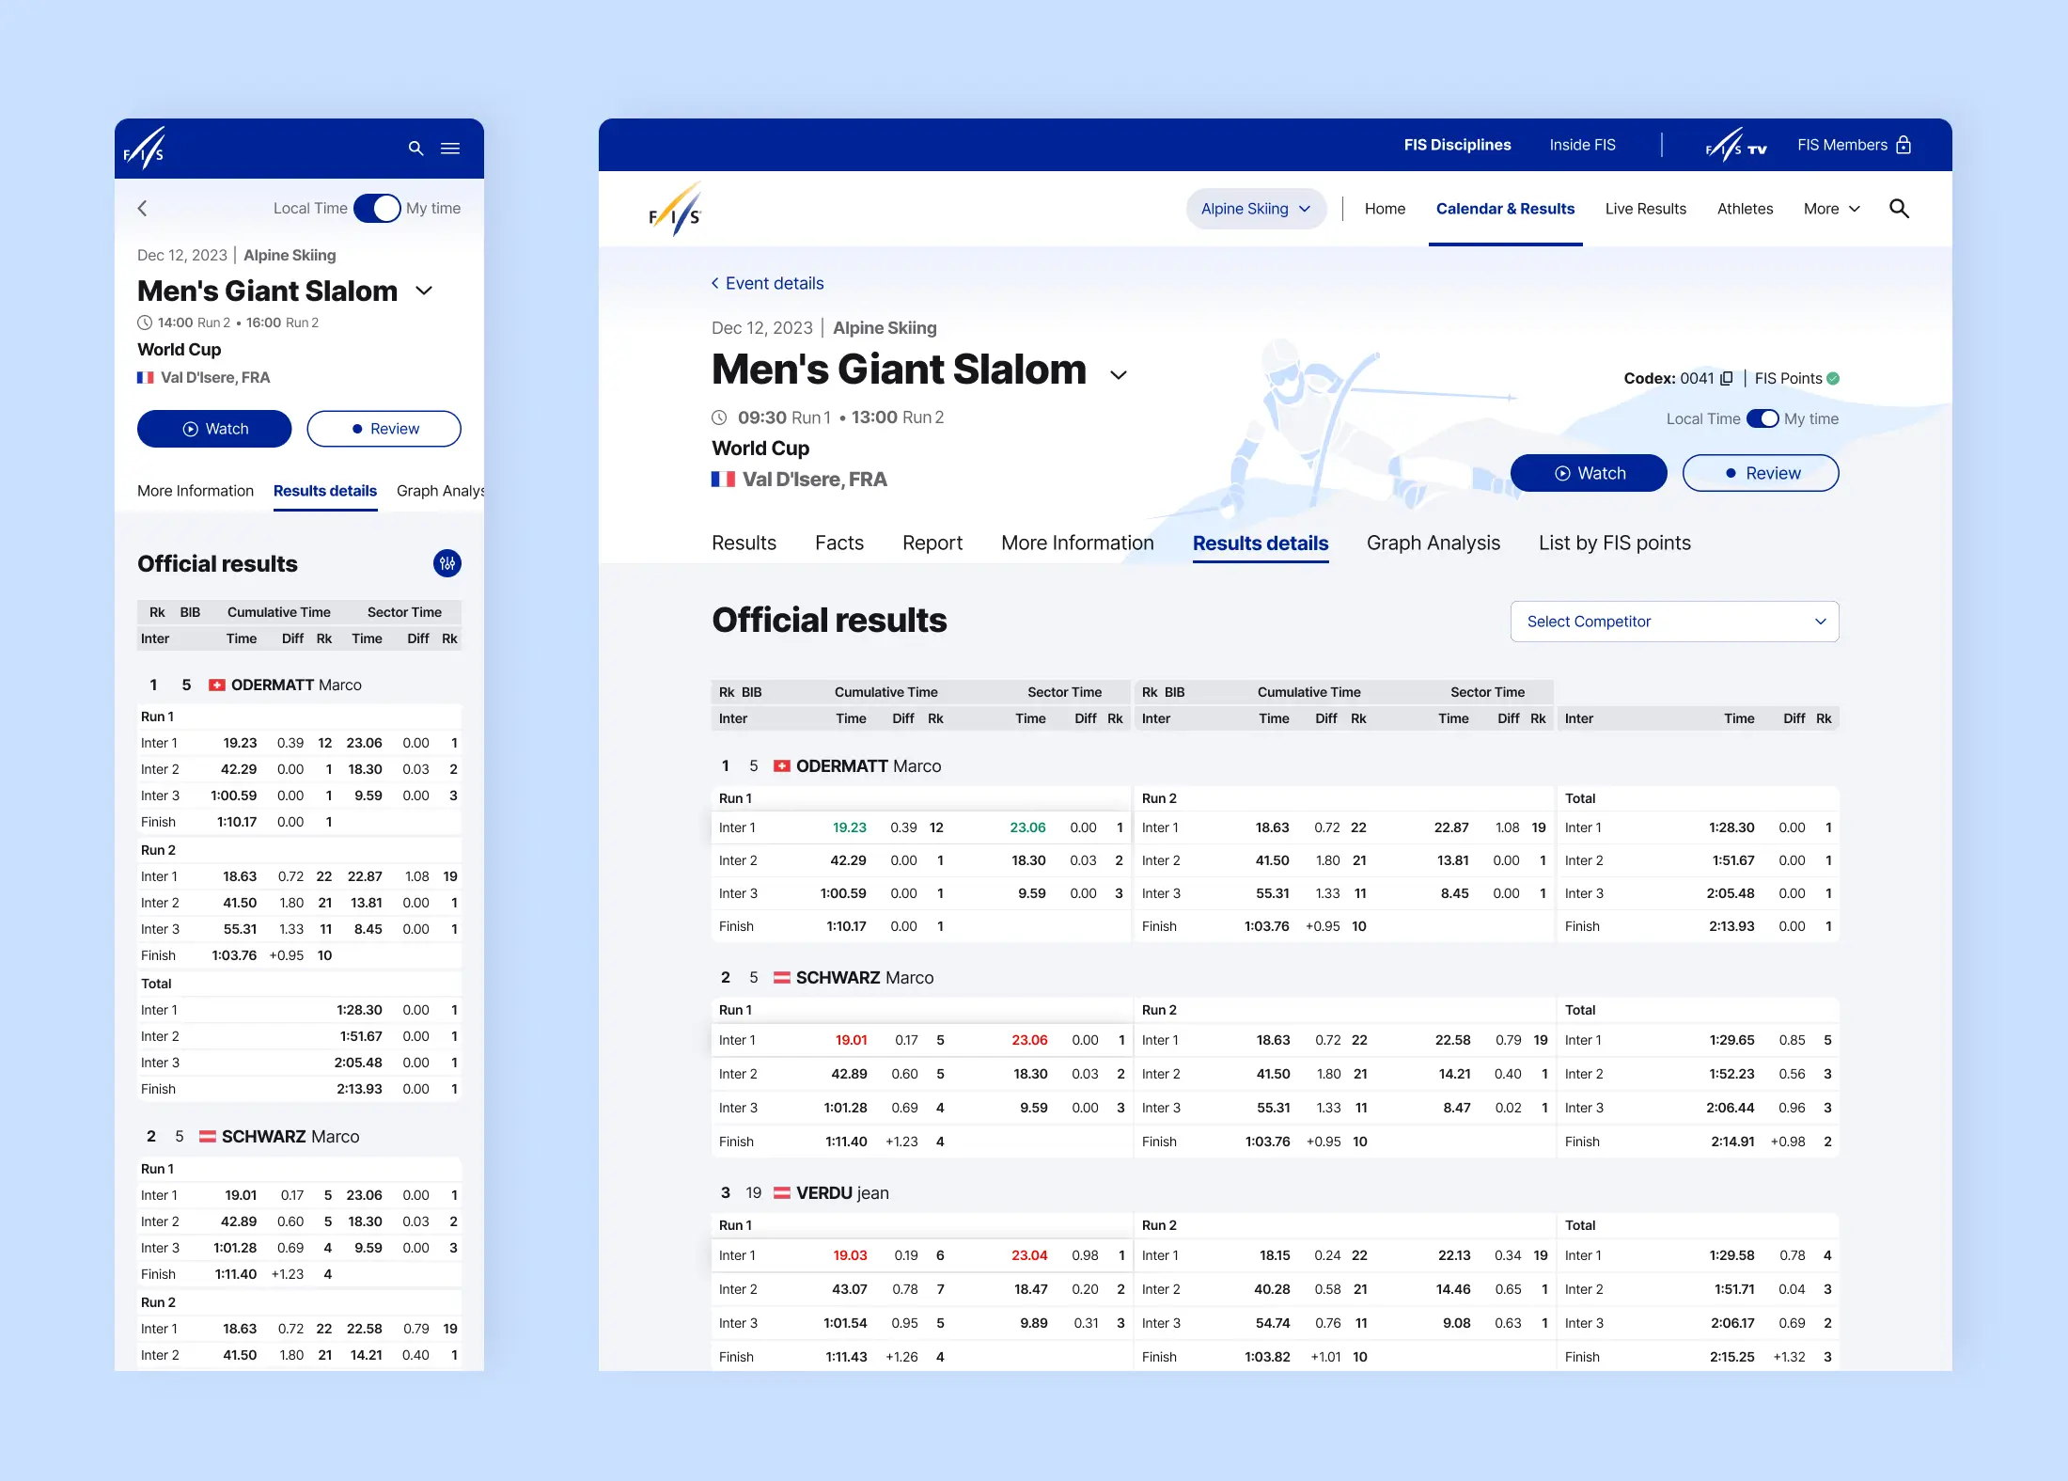Open the Select Competitor combo box
The height and width of the screenshot is (1481, 2068).
pos(1674,622)
